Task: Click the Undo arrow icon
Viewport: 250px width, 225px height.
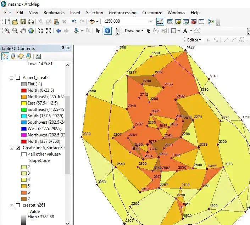Action: [x=74, y=22]
